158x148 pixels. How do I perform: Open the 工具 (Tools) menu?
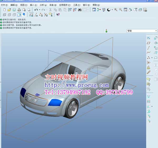tap(77, 5)
